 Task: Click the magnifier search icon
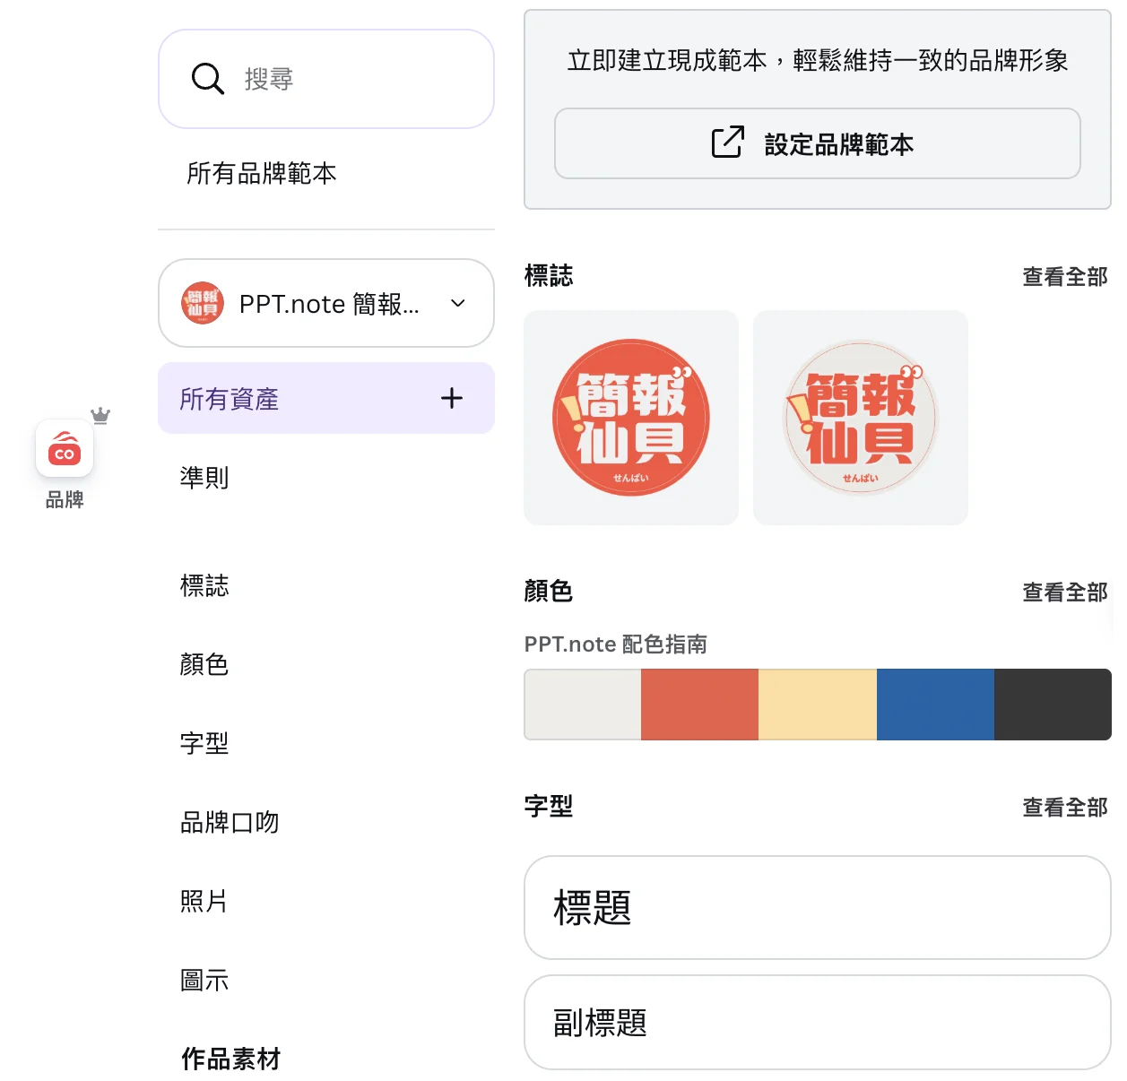coord(207,79)
